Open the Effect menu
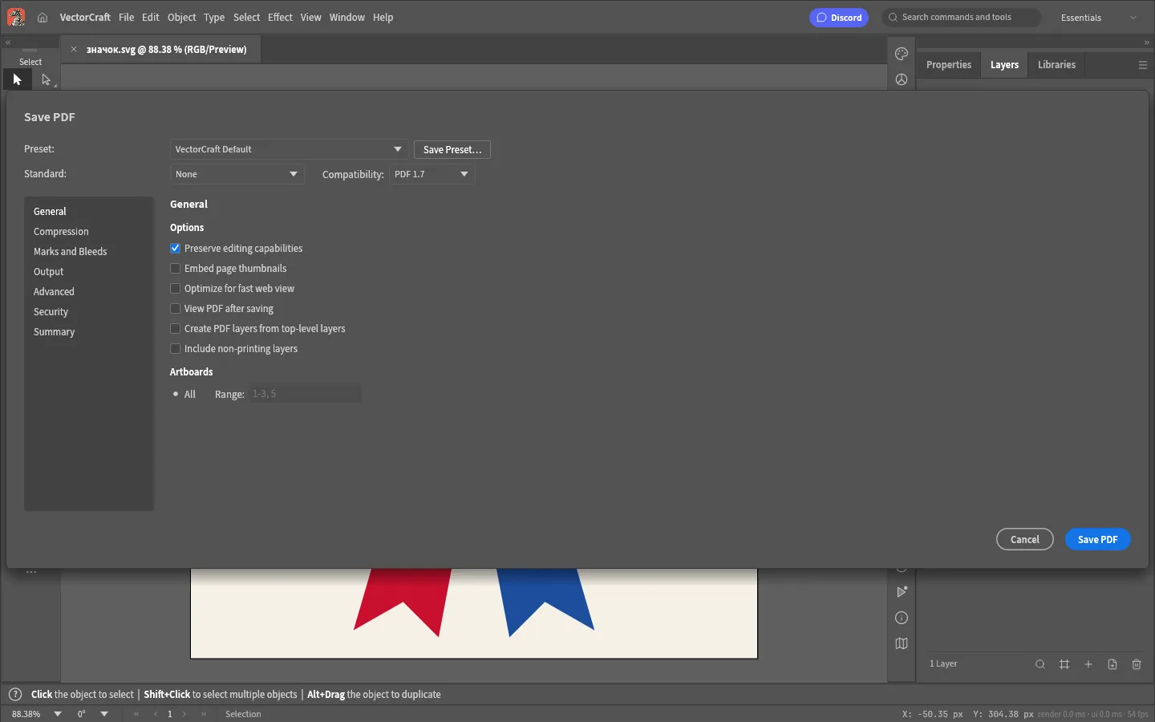1155x722 pixels. pos(280,18)
